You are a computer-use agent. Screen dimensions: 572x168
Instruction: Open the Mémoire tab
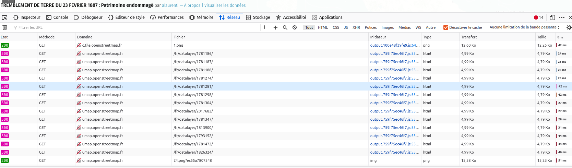(201, 17)
